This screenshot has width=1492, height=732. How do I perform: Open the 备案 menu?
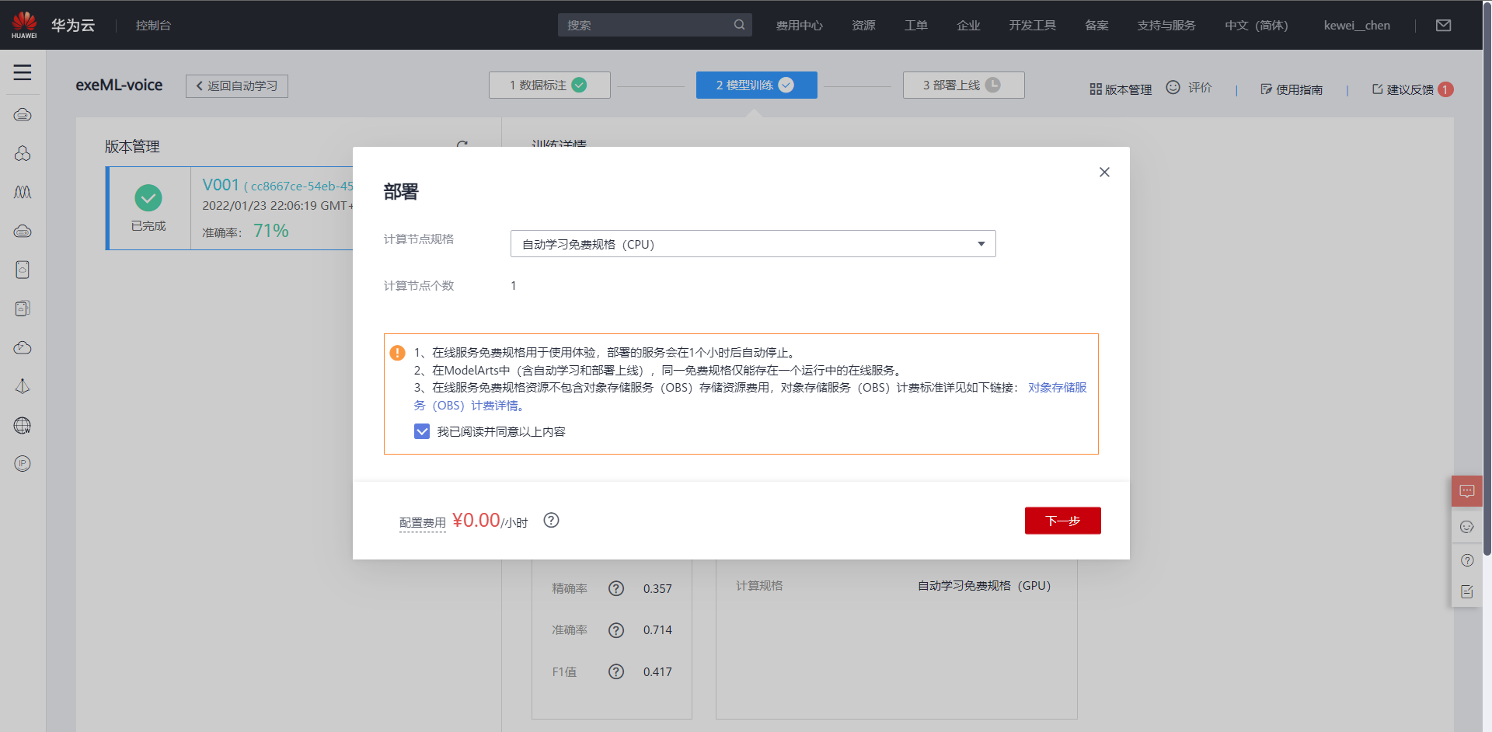tap(1096, 26)
